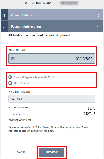The width and height of the screenshot is (104, 159).
Task: Click the step number 2 badge
Action: [x=4, y=26]
